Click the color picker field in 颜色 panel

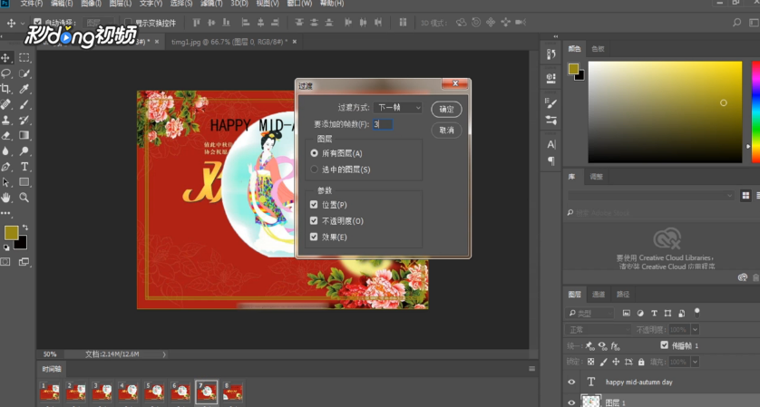pos(665,111)
